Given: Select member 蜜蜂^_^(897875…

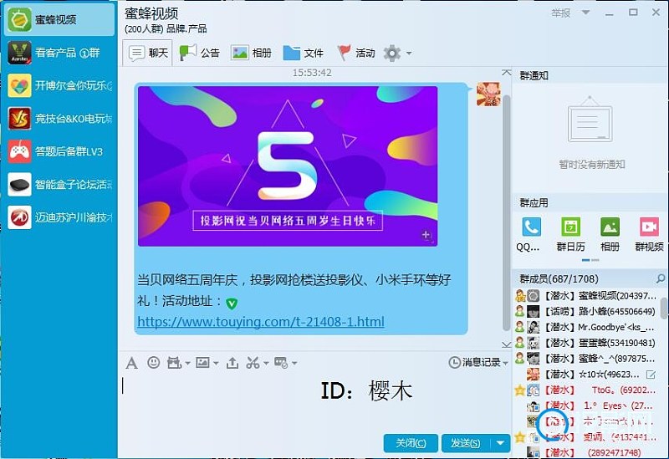Looking at the screenshot, I should pyautogui.click(x=586, y=359).
